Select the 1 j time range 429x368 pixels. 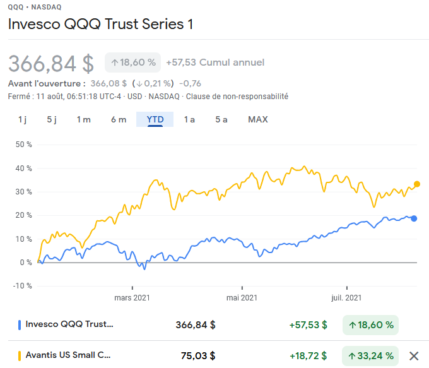pos(22,119)
